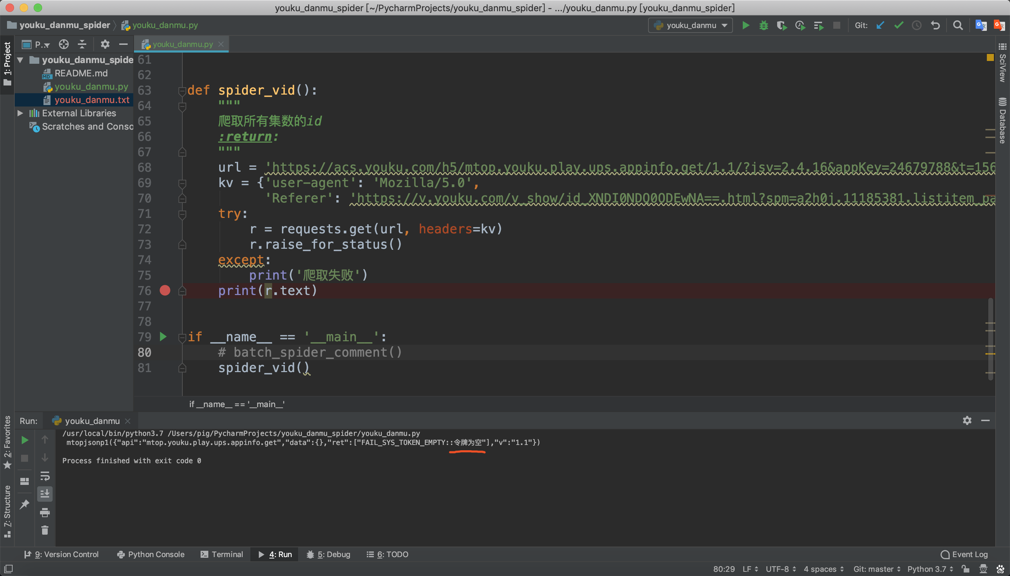The image size is (1010, 576).
Task: Click the Debug button in toolbar
Action: coord(763,25)
